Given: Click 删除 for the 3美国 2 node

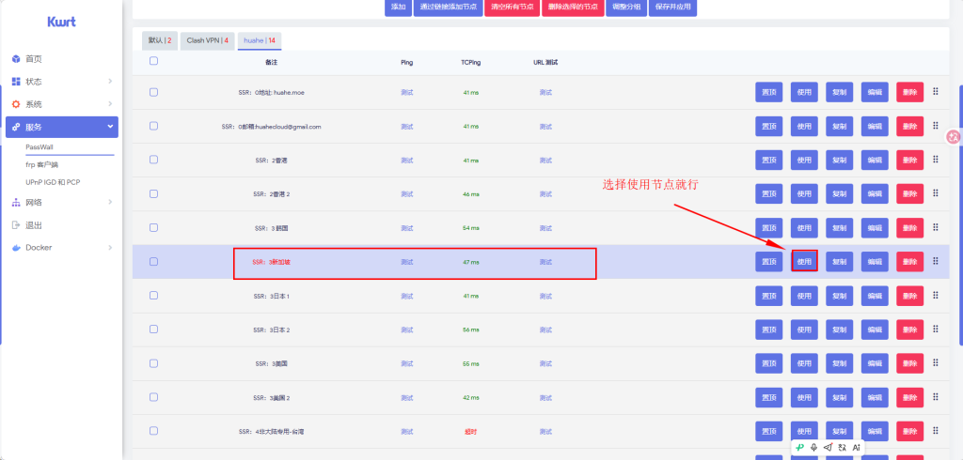Looking at the screenshot, I should (x=910, y=397).
